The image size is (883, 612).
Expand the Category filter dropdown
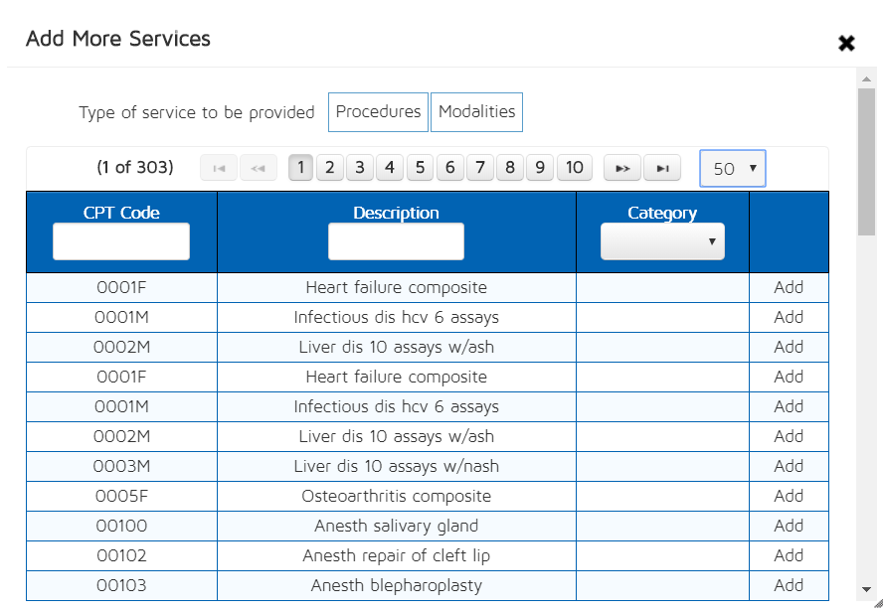coord(662,241)
